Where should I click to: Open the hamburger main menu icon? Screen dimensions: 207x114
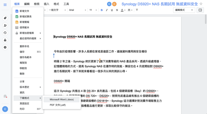(x=5, y=5)
